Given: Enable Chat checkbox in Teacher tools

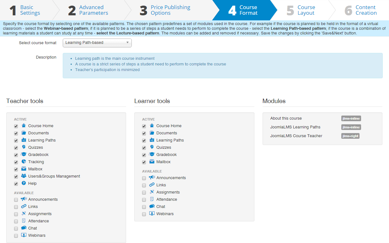Looking at the screenshot, I should tap(16, 229).
